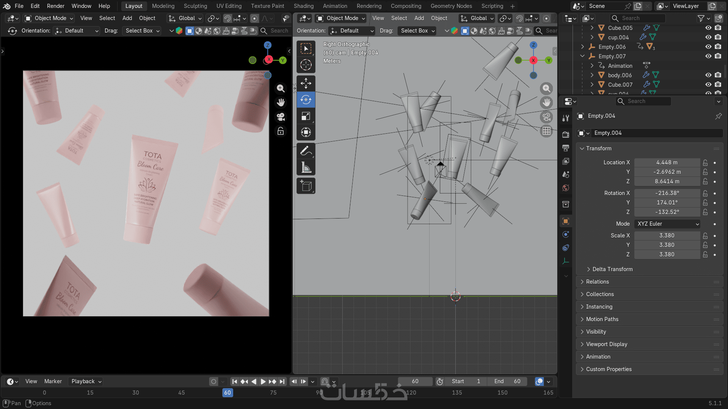Click the Scale Z value field
728x409 pixels.
667,254
